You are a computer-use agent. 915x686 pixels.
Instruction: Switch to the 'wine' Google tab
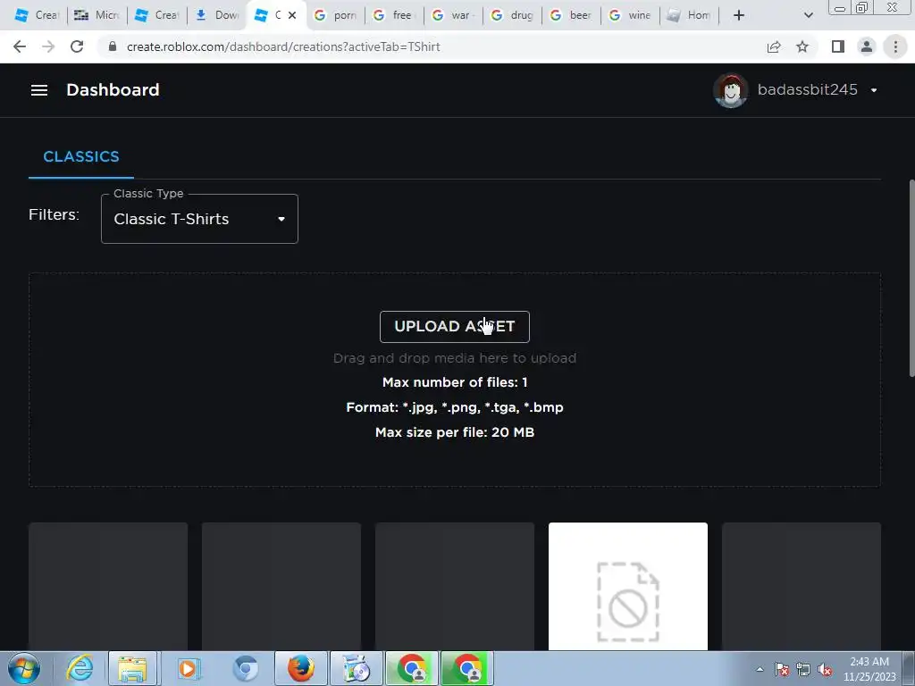coord(630,15)
